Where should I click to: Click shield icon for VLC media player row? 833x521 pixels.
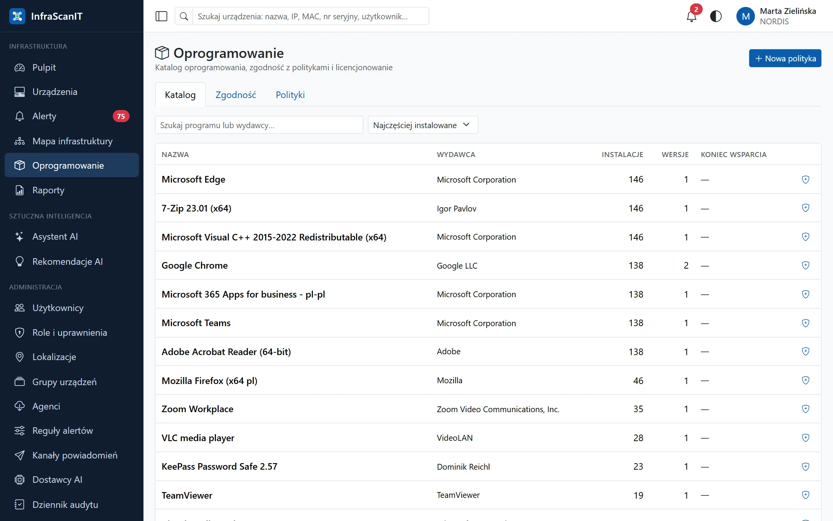[806, 438]
